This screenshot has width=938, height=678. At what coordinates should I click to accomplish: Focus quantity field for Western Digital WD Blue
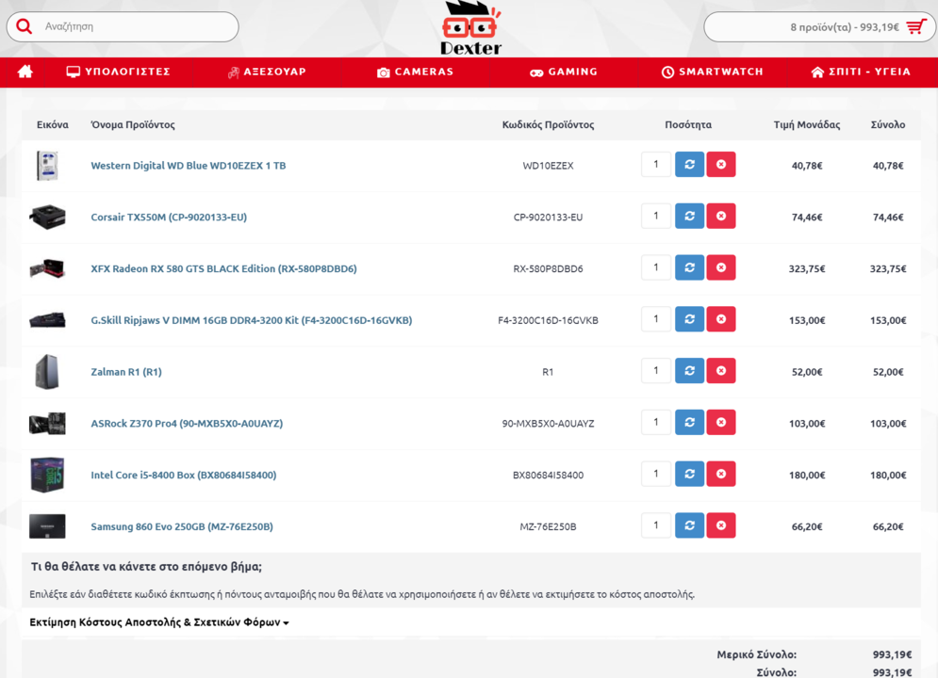pos(656,164)
